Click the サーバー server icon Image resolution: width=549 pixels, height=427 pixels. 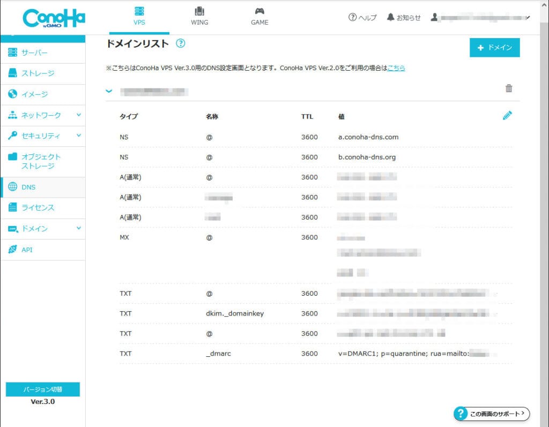(13, 53)
